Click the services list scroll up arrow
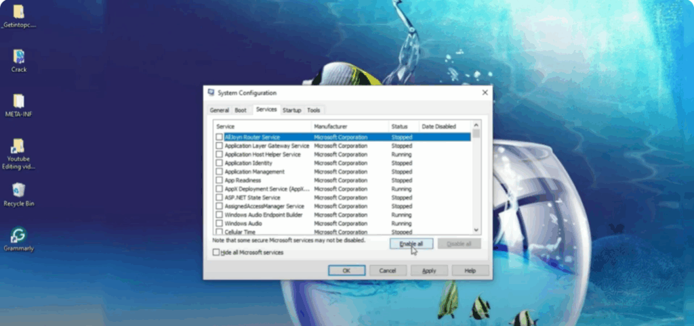Screen dimensions: 694x326 click(476, 125)
